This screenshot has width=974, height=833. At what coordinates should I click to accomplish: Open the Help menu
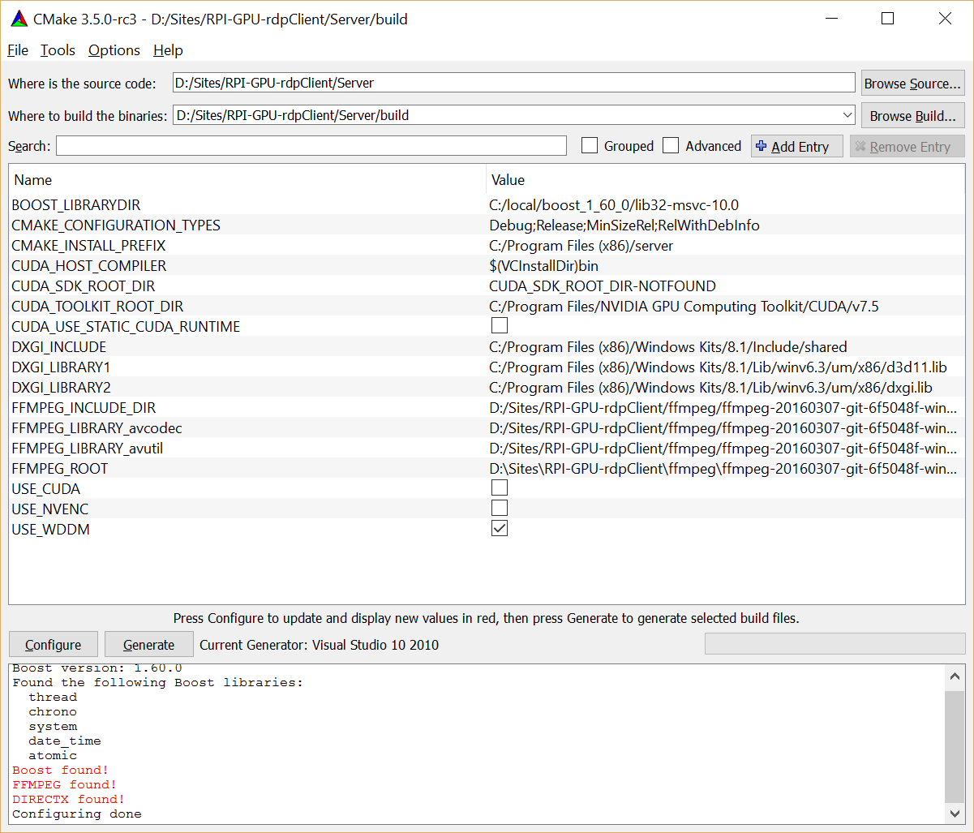coord(168,50)
